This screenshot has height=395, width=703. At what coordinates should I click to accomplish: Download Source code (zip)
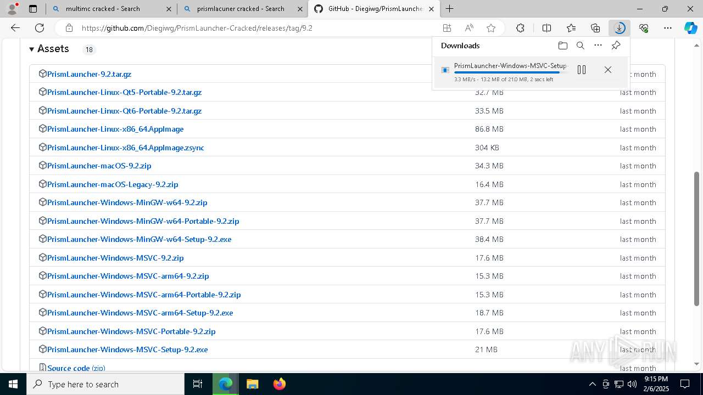coord(76,368)
